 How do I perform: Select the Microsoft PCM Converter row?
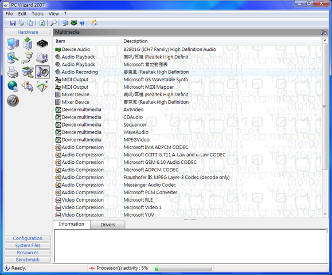click(x=188, y=192)
